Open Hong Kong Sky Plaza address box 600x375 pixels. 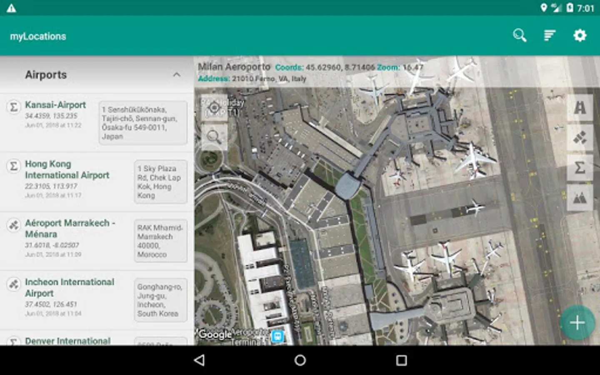pos(160,182)
